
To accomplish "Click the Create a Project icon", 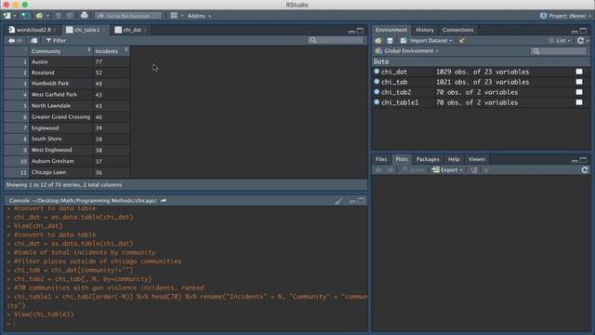I will pyautogui.click(x=25, y=16).
